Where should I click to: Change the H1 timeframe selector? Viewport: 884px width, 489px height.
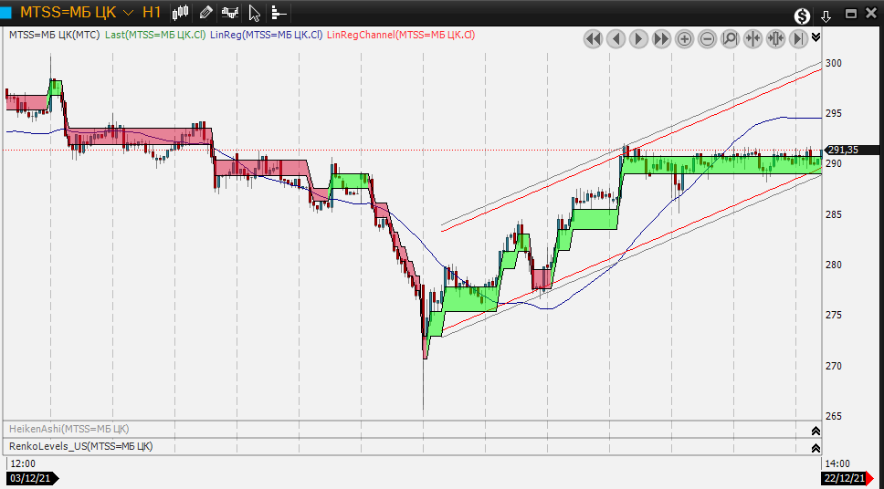152,13
